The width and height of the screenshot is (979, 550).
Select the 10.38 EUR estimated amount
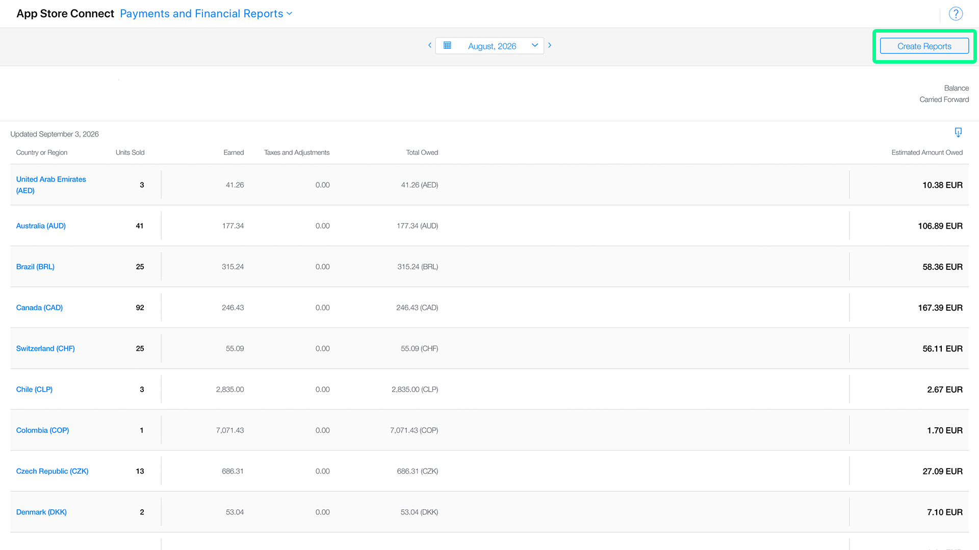[942, 185]
